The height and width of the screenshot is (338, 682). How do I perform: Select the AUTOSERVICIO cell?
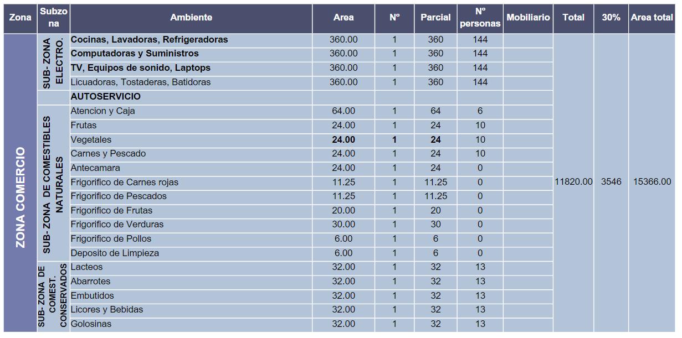191,97
